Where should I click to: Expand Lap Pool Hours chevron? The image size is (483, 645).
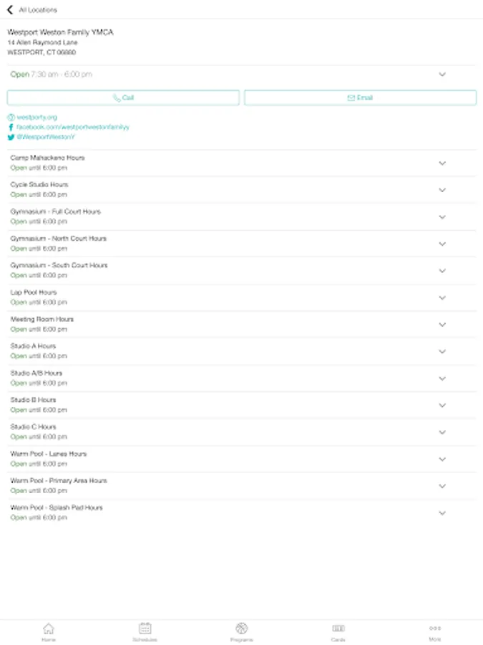coord(442,298)
